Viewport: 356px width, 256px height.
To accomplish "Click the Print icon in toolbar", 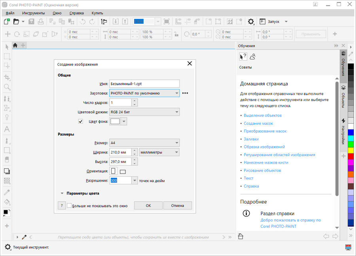I will point(41,22).
